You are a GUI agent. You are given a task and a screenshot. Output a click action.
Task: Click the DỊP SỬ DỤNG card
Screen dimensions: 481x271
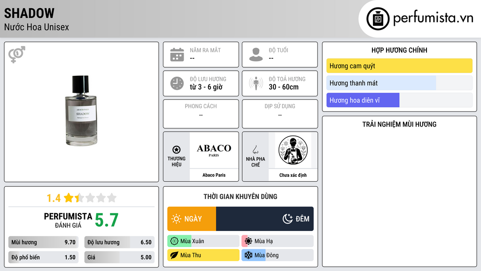(280, 114)
